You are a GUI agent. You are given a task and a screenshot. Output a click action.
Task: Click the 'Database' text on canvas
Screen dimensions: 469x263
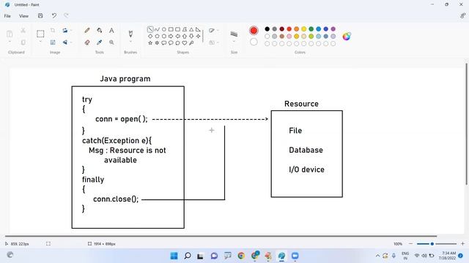point(306,150)
